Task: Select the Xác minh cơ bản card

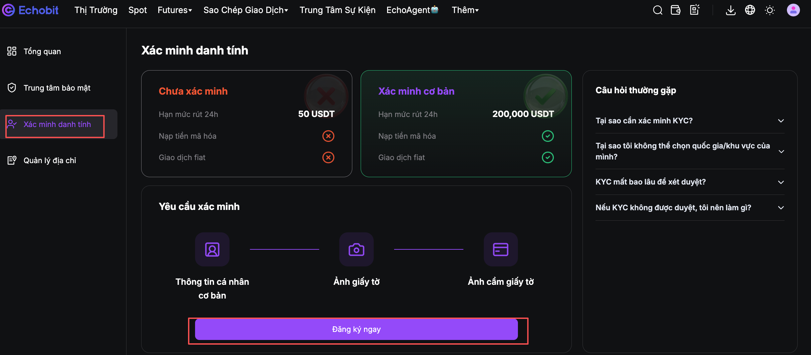Action: click(x=466, y=124)
